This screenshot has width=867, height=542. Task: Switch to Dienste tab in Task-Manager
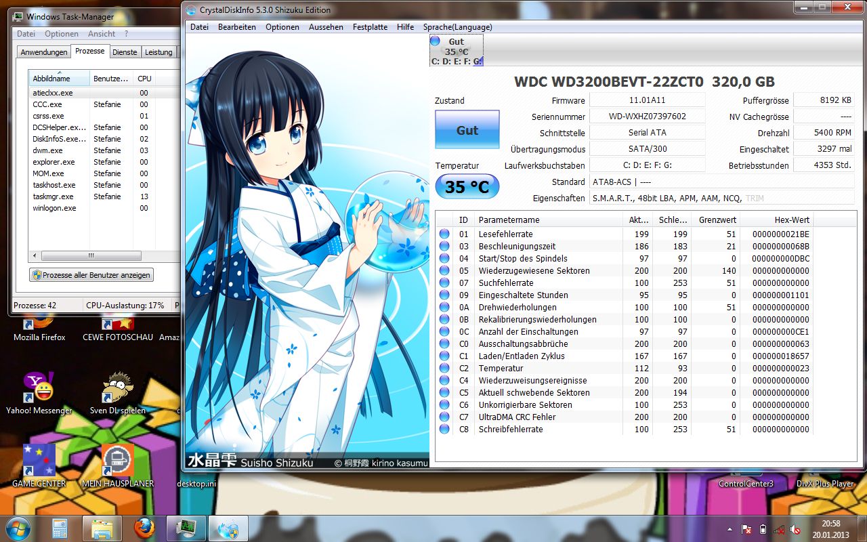pos(125,52)
